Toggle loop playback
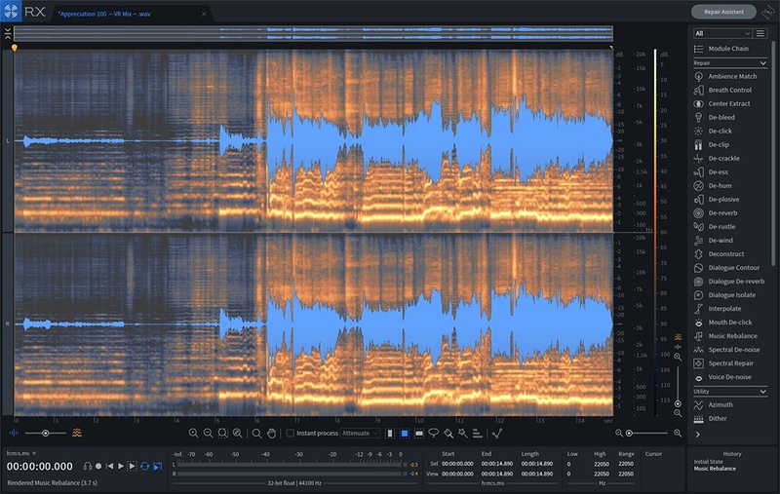 144,466
